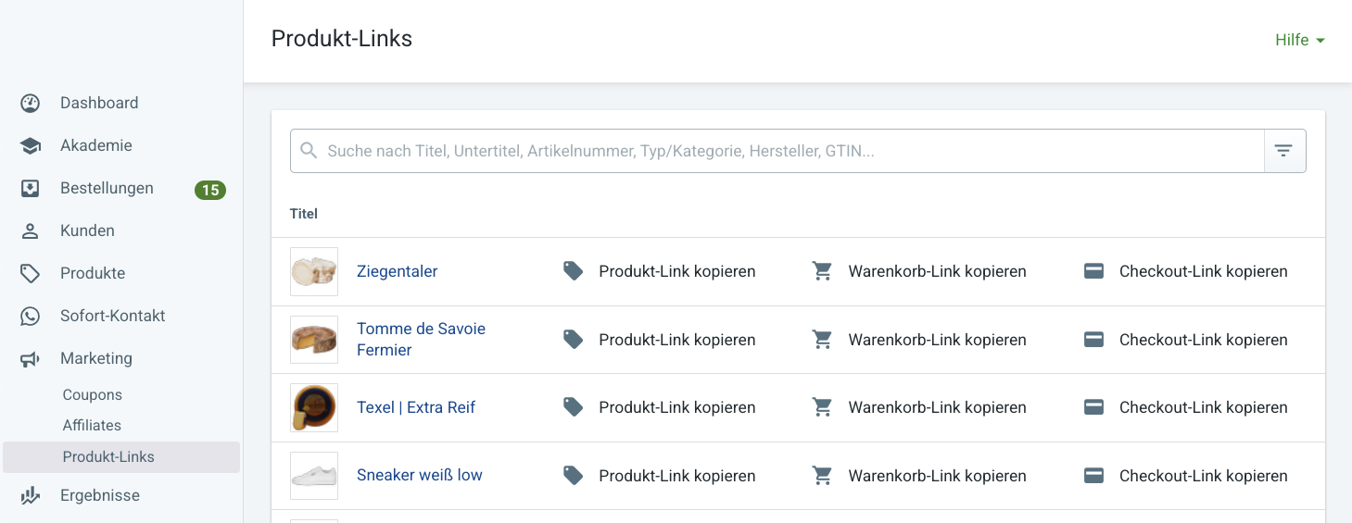This screenshot has width=1352, height=523.
Task: Select Produkt-Links submenu item
Action: (121, 457)
